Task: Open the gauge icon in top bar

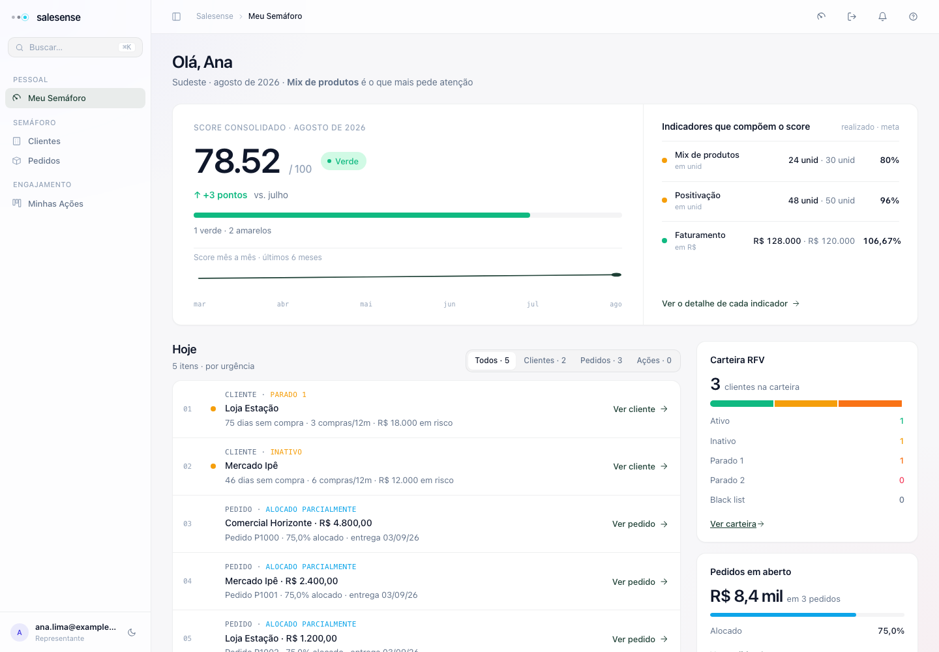Action: [x=821, y=16]
